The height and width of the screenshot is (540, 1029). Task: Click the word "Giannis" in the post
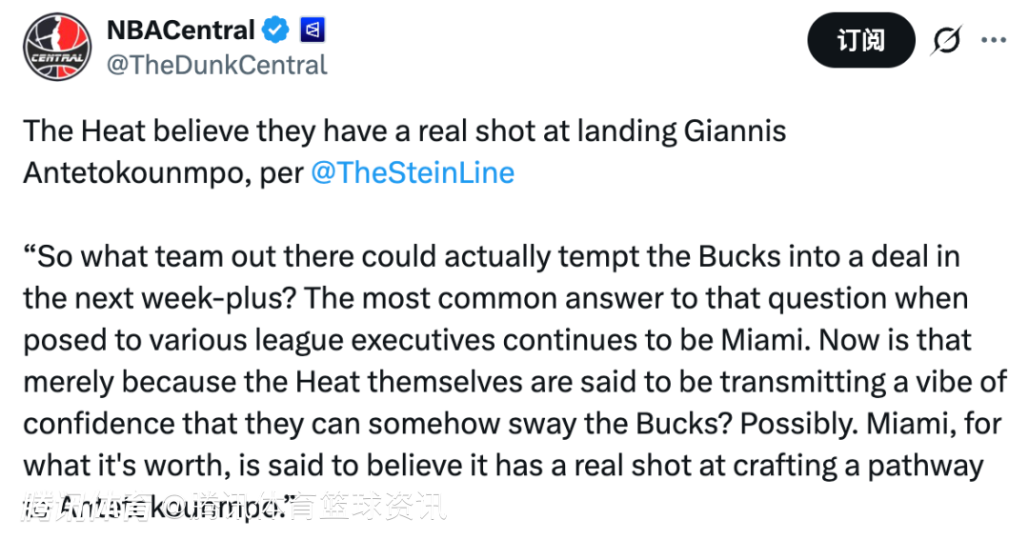(x=735, y=130)
